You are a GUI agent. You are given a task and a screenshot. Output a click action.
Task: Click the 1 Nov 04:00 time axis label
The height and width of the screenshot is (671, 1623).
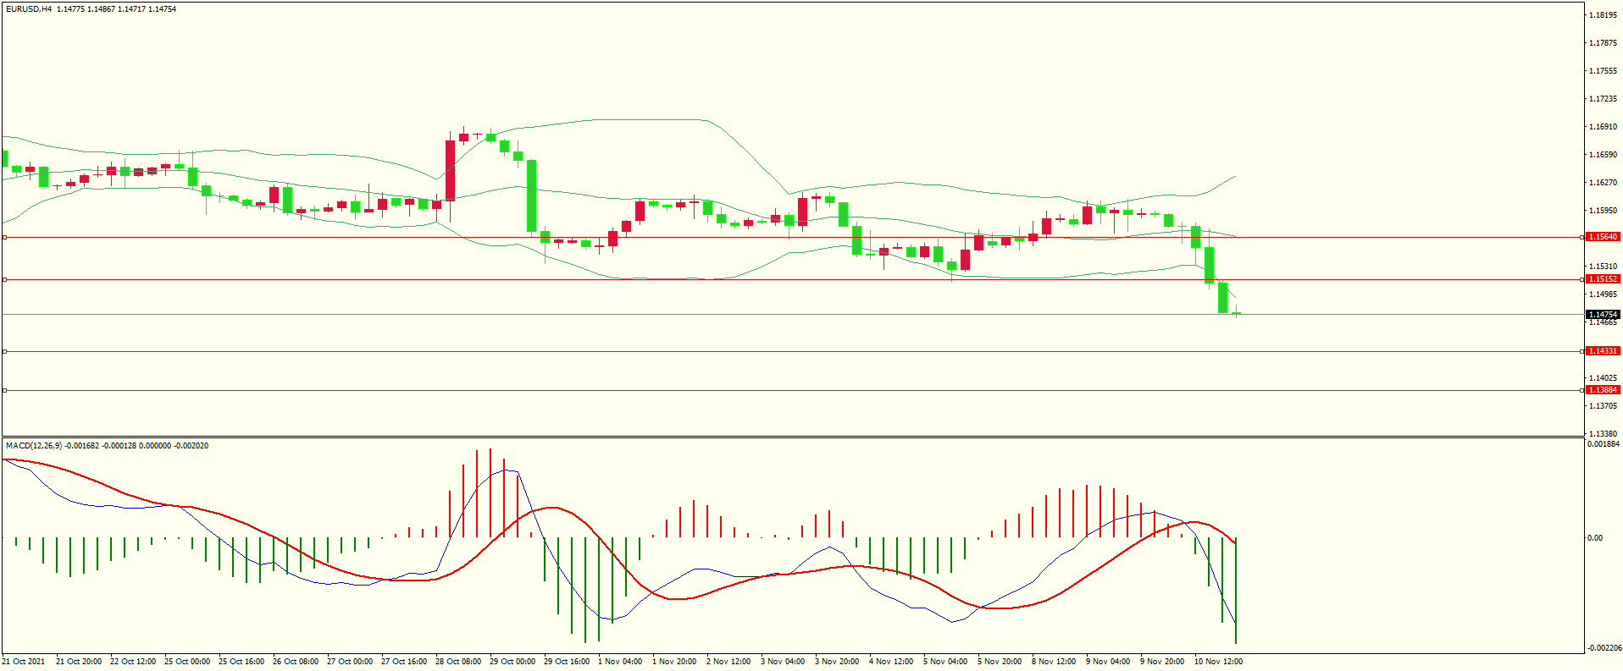pyautogui.click(x=620, y=662)
